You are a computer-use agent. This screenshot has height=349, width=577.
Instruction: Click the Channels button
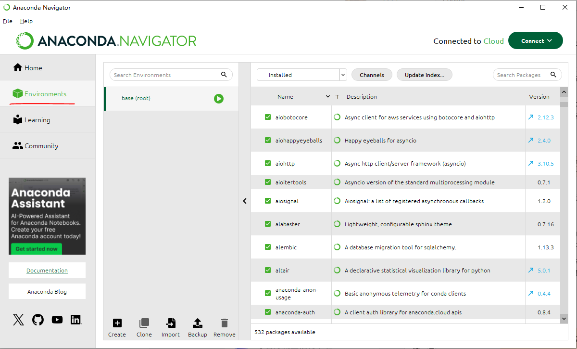372,75
